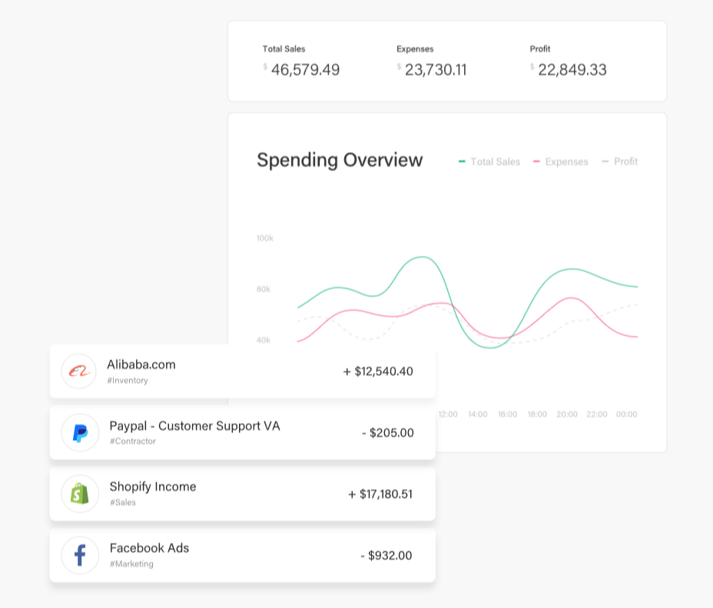The height and width of the screenshot is (608, 713).
Task: Click the 80k axis label
Action: (x=264, y=289)
